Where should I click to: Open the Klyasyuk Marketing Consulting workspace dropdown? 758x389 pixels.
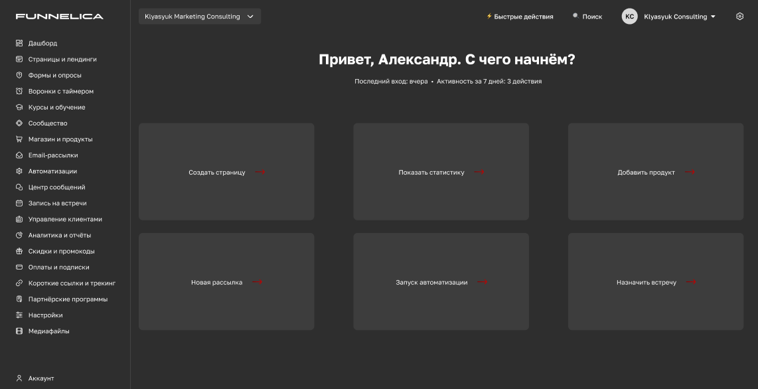[199, 16]
